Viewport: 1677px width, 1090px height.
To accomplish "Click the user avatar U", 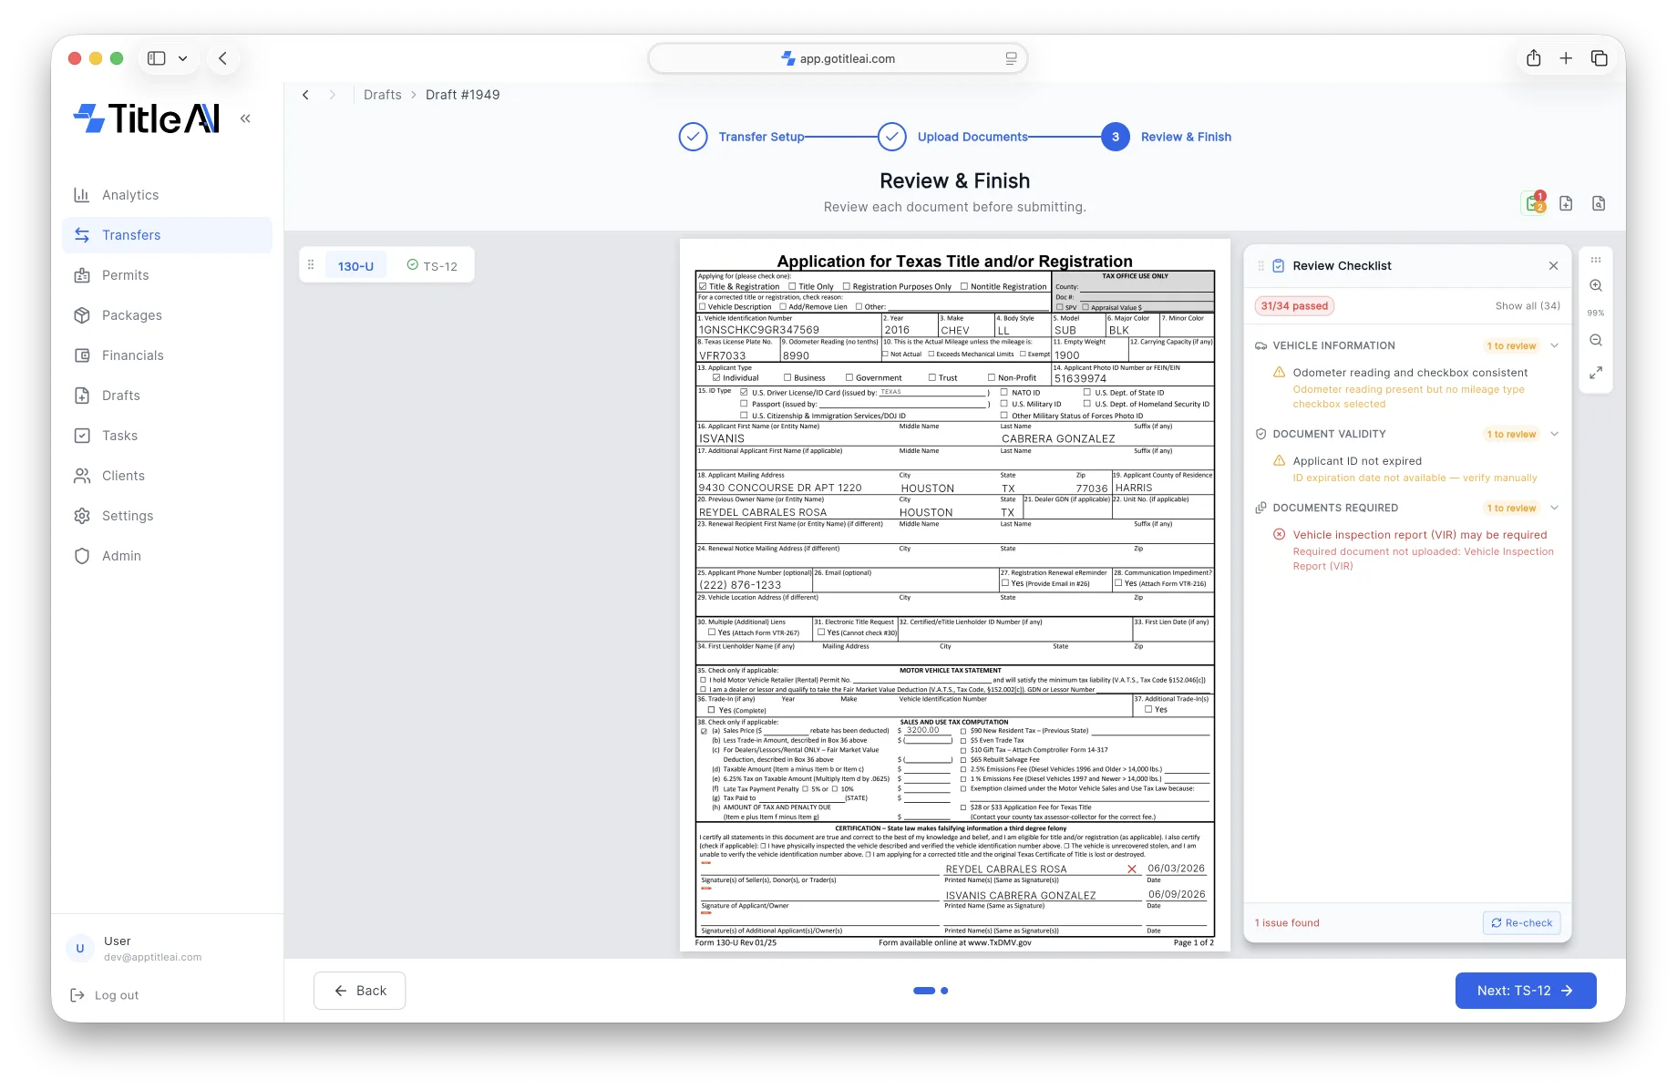I will tap(80, 949).
